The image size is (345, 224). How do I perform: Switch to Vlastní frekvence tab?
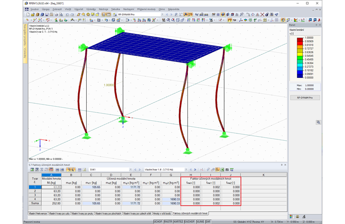[38, 214]
